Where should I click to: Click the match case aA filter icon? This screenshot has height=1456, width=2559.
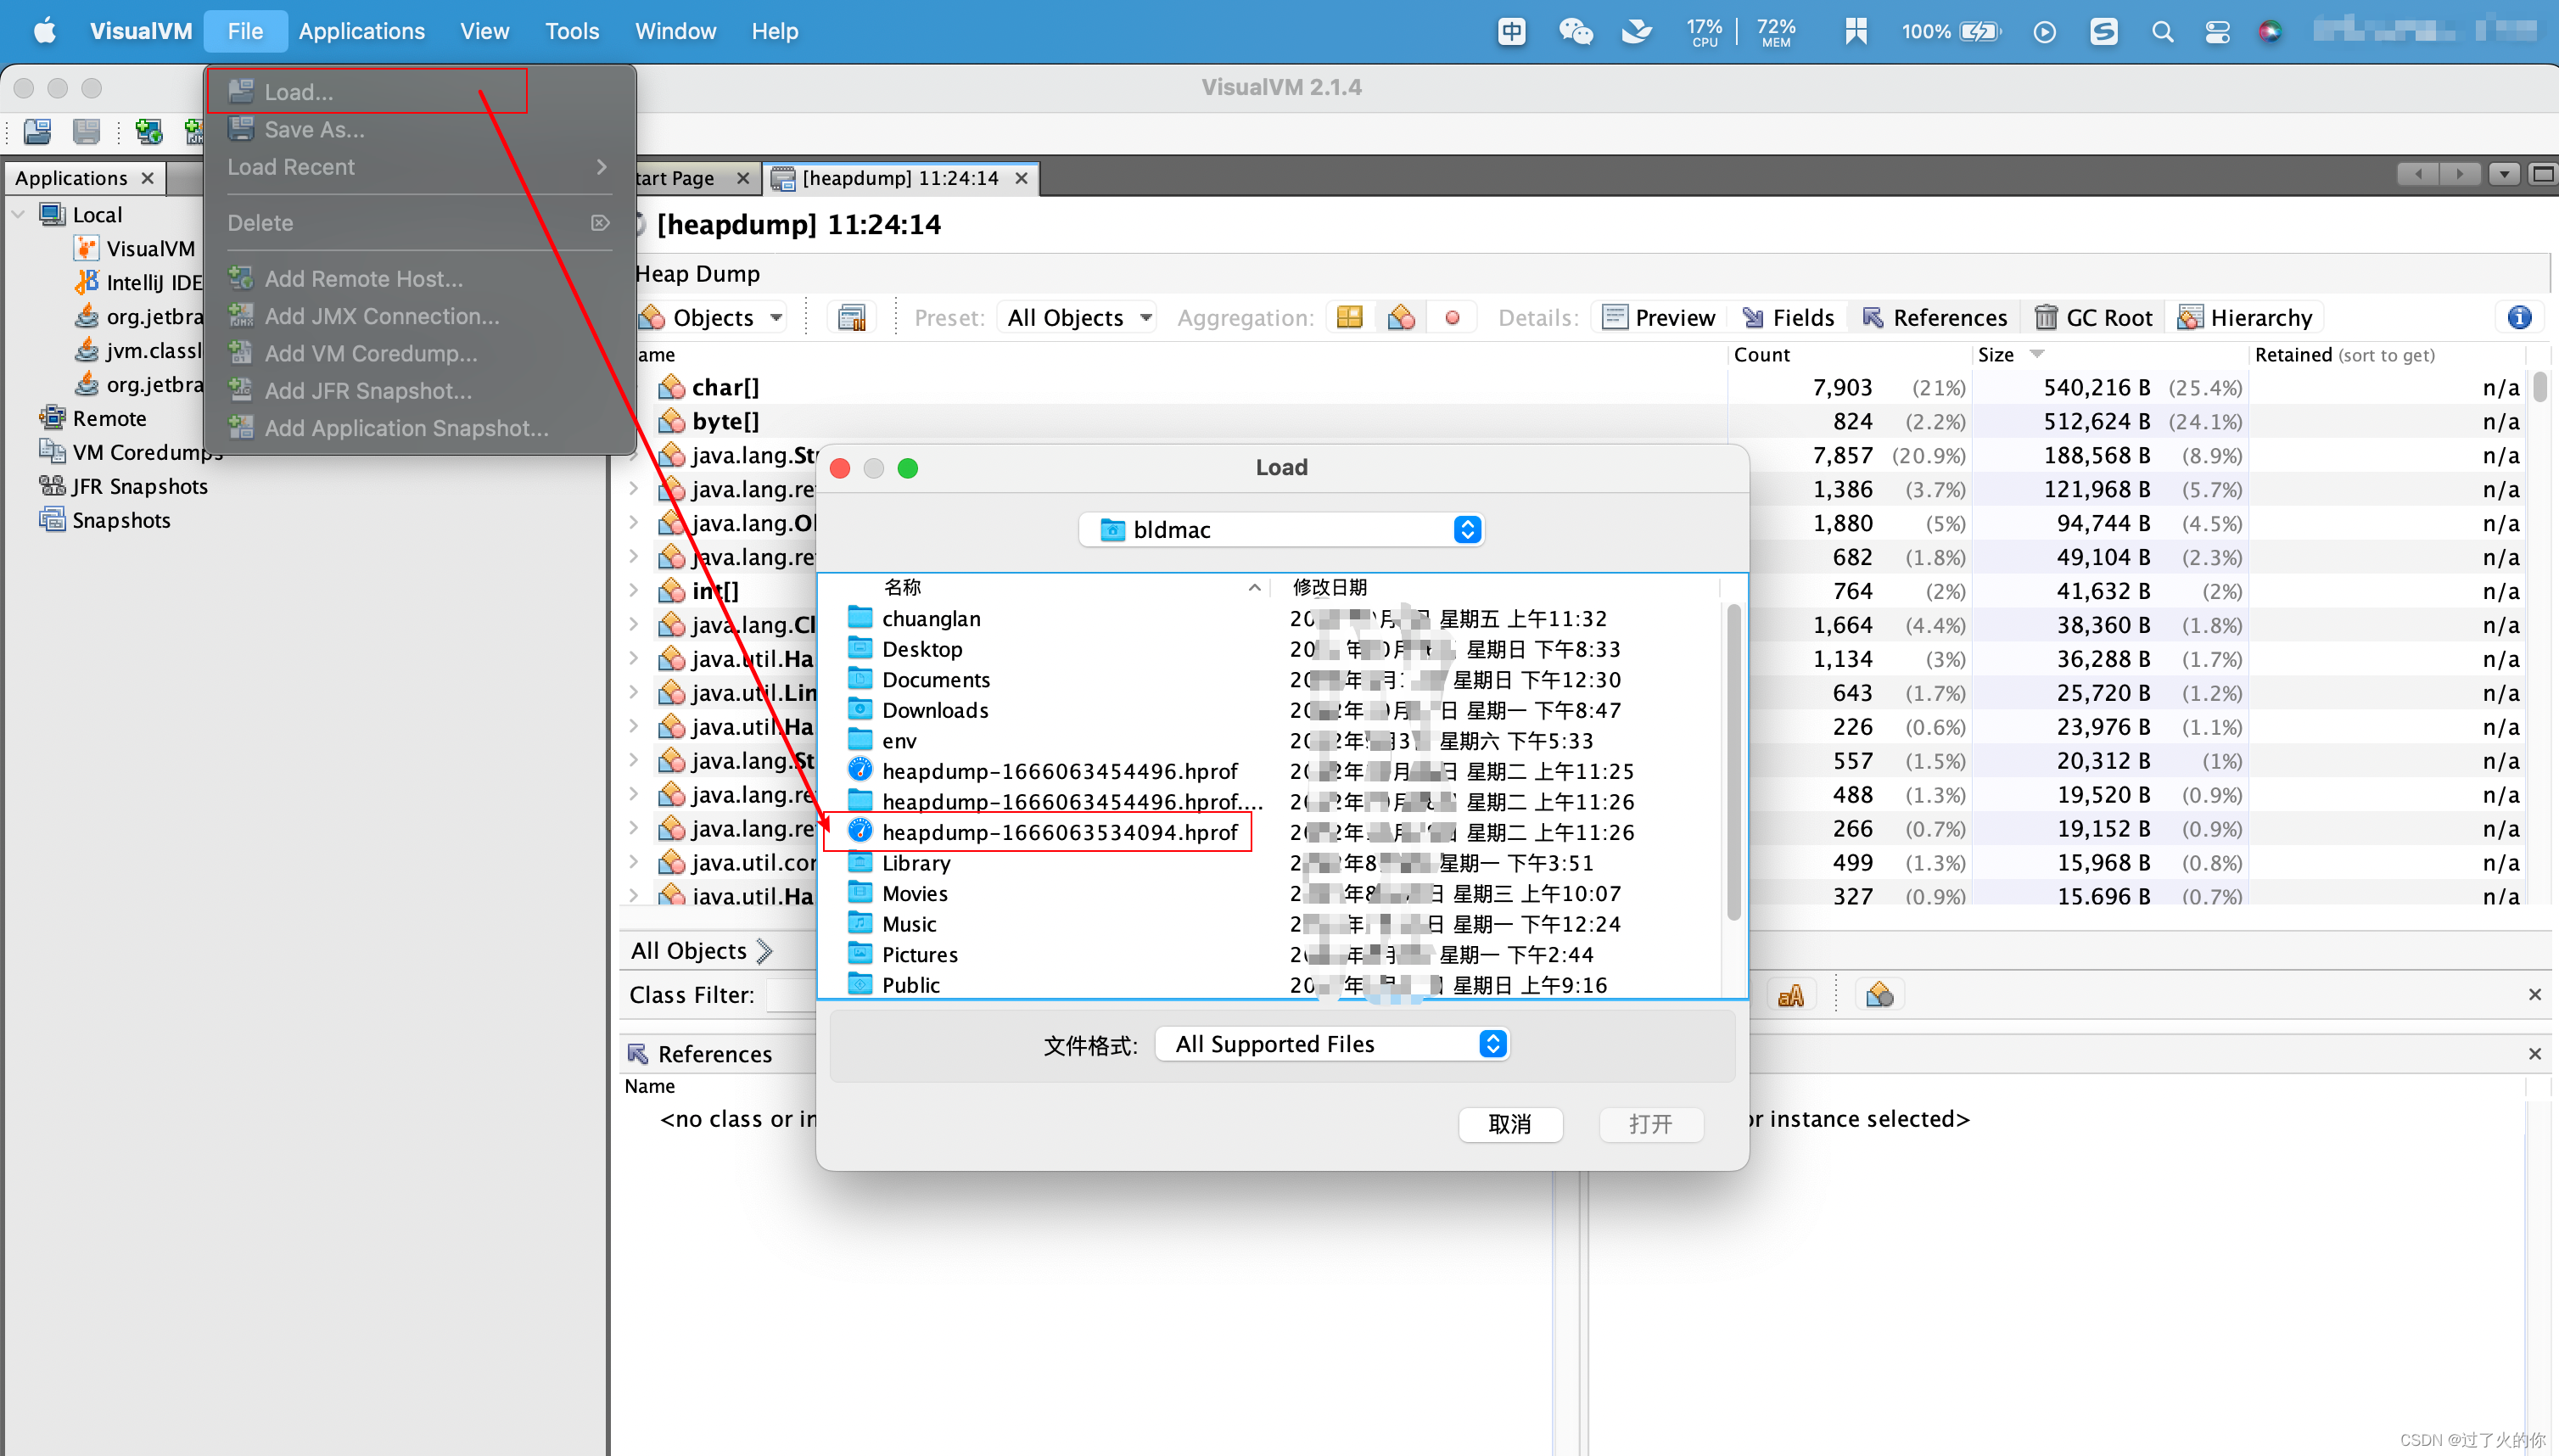(1790, 995)
